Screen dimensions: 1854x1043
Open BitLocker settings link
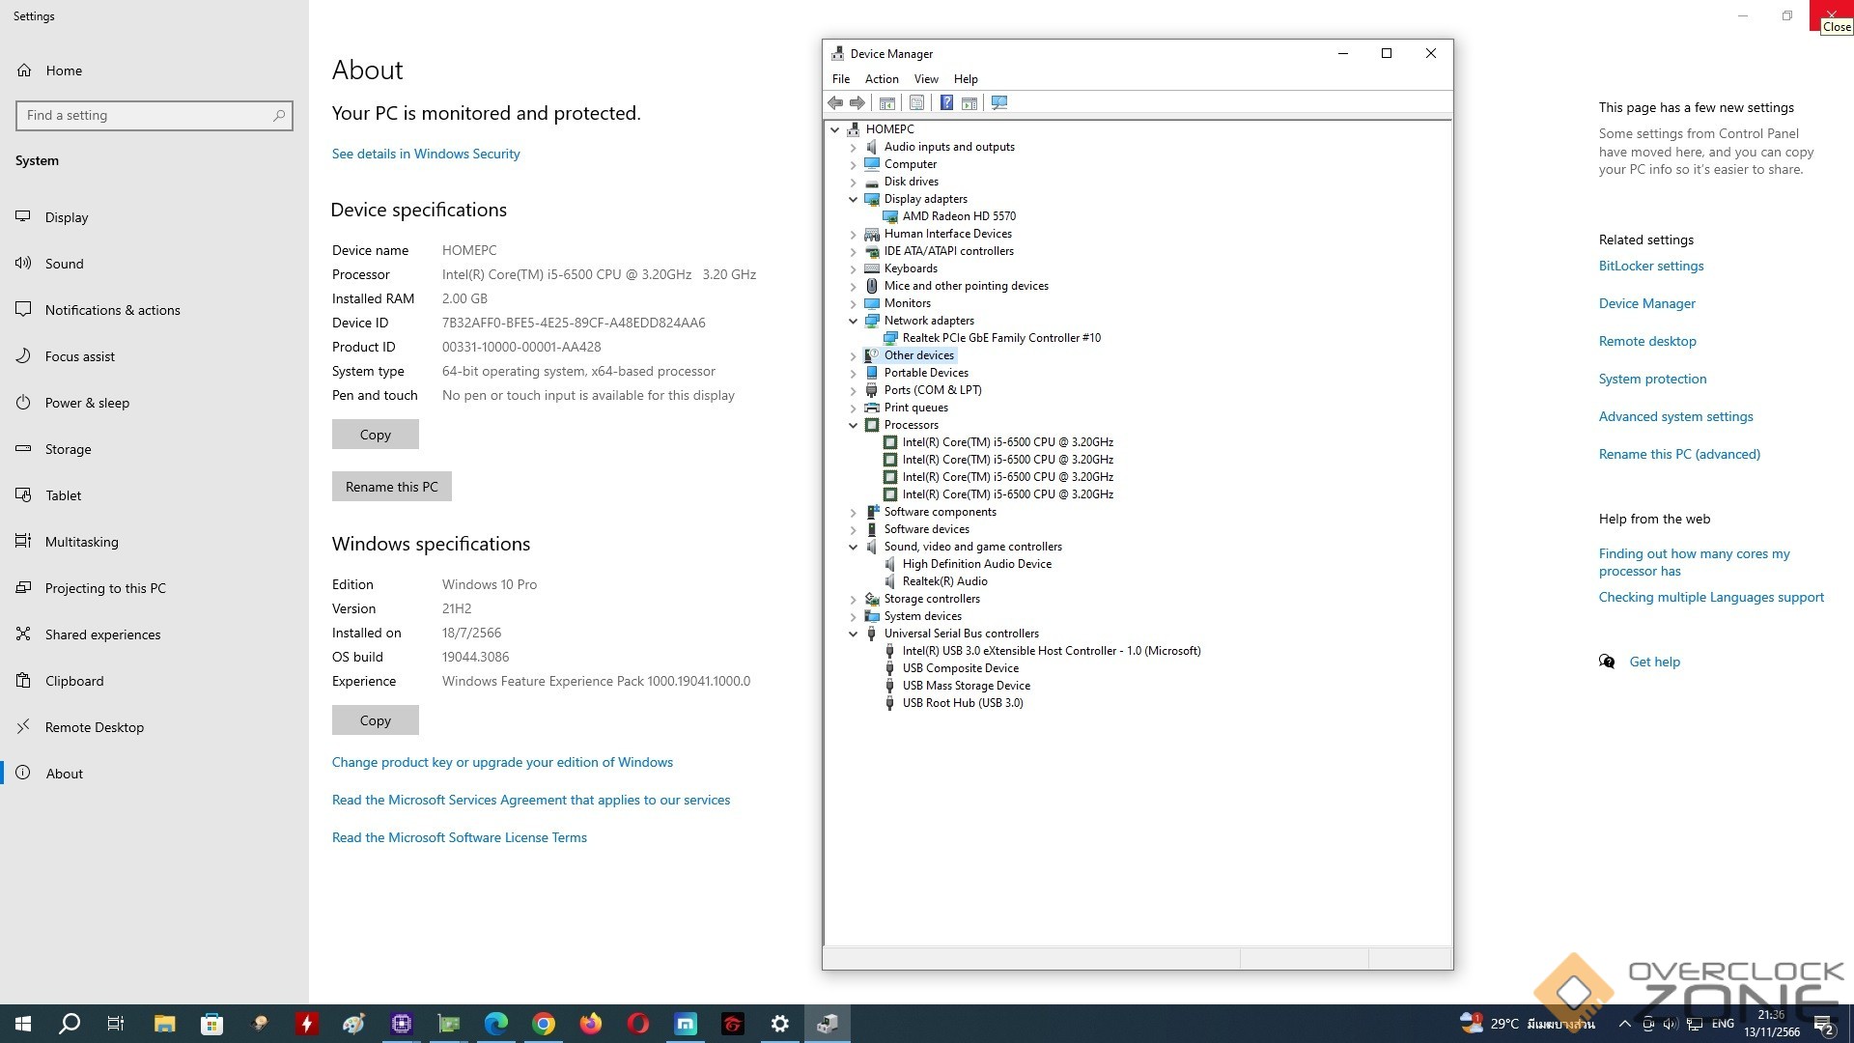tap(1650, 266)
